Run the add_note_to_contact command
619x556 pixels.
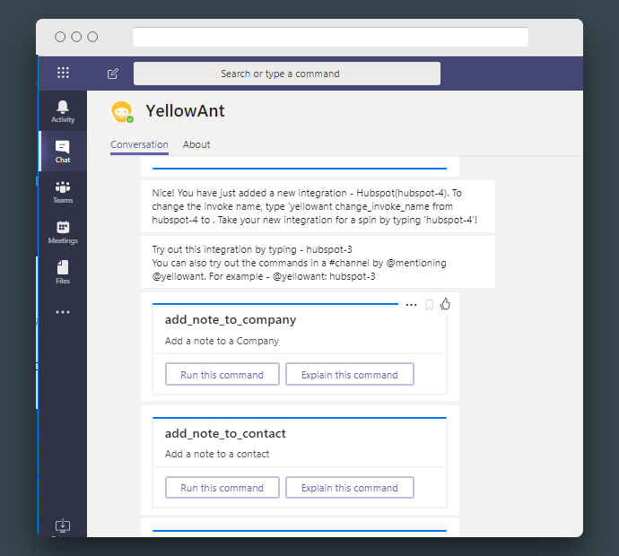(x=222, y=487)
